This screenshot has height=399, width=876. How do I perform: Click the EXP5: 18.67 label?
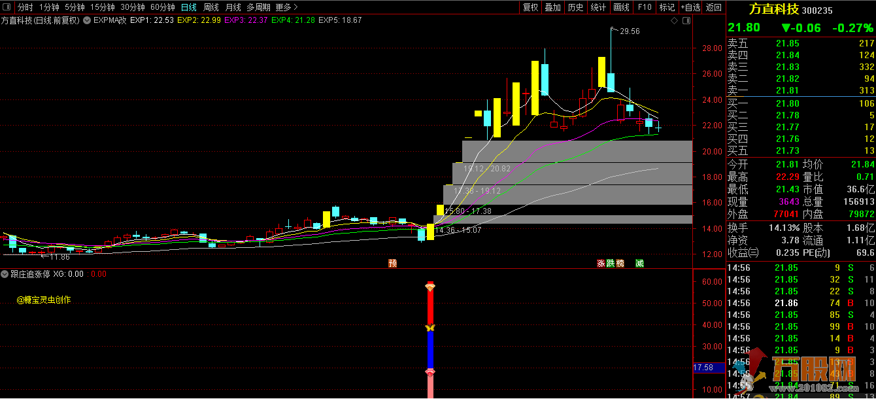pyautogui.click(x=340, y=20)
